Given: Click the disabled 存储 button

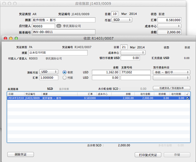Looking at the screenshot, I should click(x=177, y=155).
